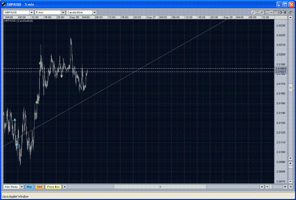Click the R reset chart button
The width and height of the screenshot is (296, 200).
tap(290, 187)
